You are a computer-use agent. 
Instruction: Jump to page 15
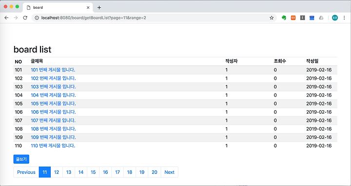tap(93, 172)
